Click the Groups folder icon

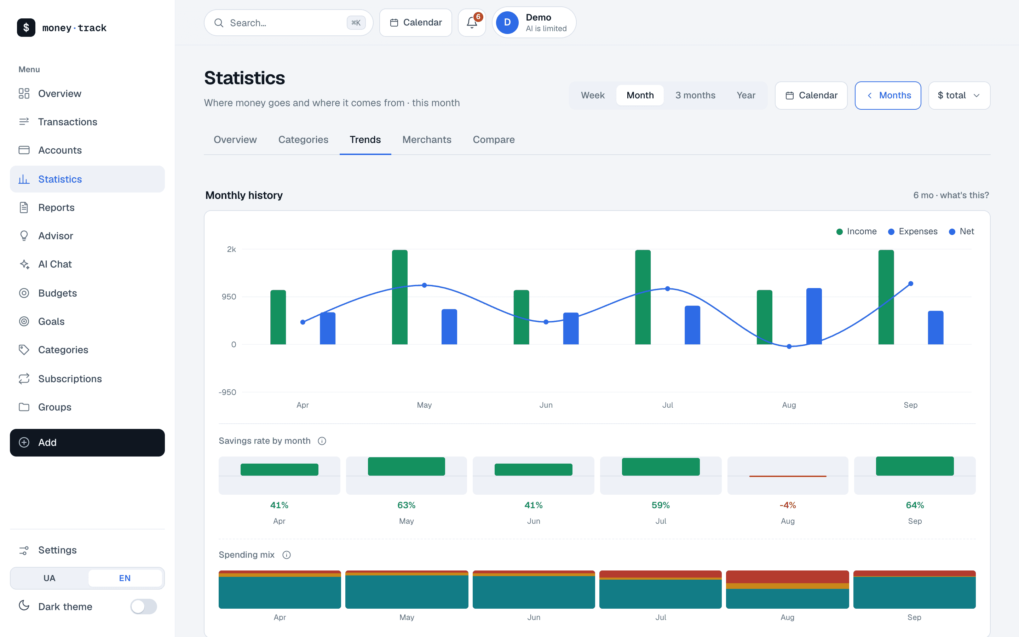[24, 407]
